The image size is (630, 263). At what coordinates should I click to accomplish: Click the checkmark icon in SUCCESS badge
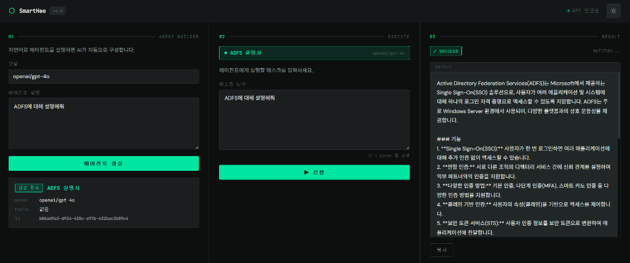click(x=435, y=51)
